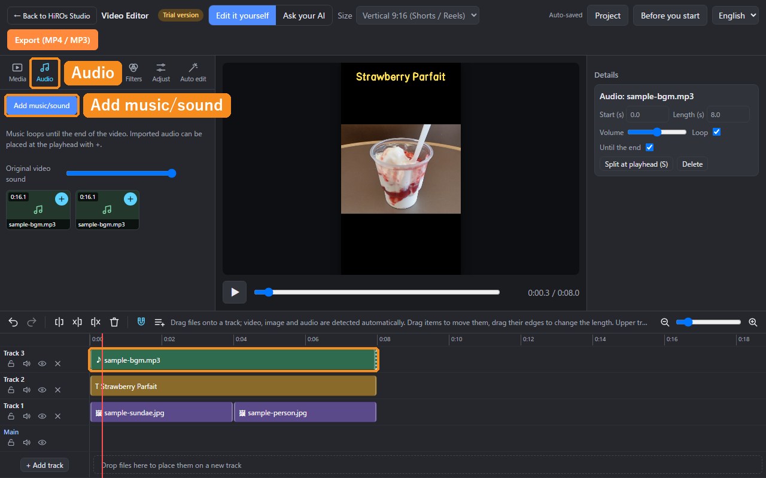Zoom out the timeline with the minus magnifier
Screen dimensions: 766x478
click(x=665, y=322)
